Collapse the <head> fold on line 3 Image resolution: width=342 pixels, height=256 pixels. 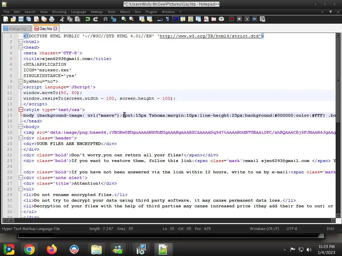click(21, 47)
